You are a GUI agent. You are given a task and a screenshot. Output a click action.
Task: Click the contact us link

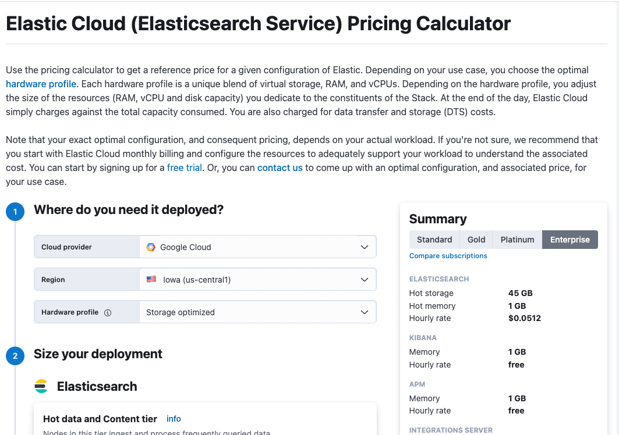pos(280,167)
